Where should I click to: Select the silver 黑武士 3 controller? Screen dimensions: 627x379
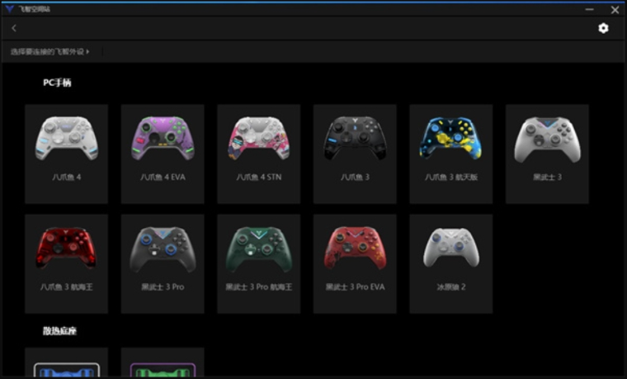[548, 154]
